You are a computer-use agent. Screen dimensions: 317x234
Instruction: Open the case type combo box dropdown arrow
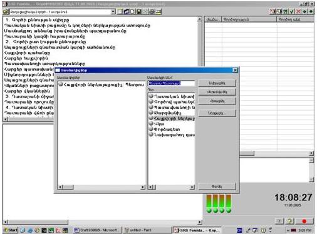point(113,12)
